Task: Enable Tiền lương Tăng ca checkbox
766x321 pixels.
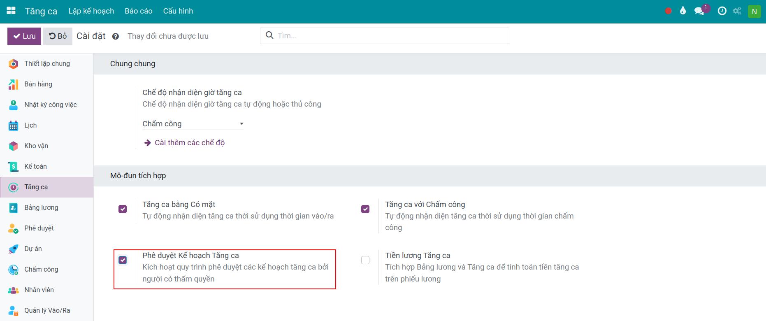Action: pos(365,260)
